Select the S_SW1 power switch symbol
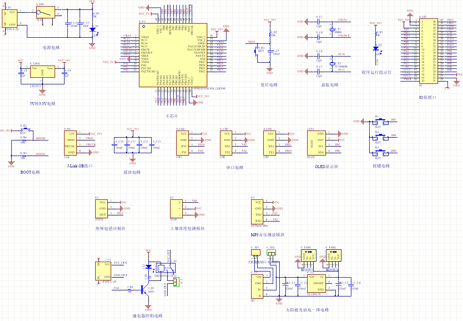The width and height of the screenshot is (463, 321). click(46, 12)
